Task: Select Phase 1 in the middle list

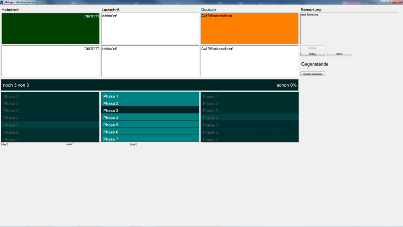Action: (x=150, y=96)
